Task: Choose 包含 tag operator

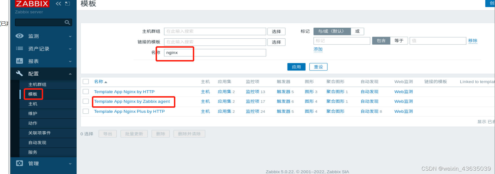Action: coord(381,41)
